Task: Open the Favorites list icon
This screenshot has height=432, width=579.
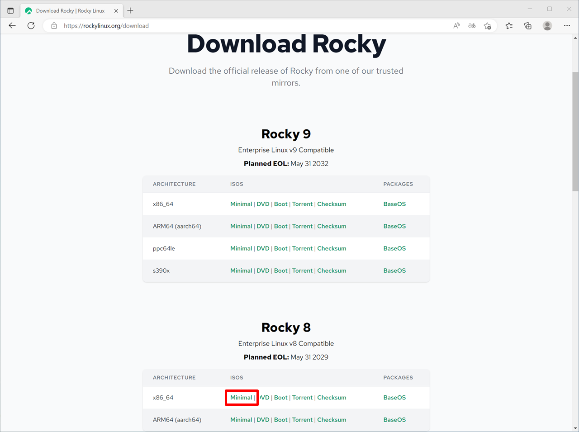Action: (x=509, y=26)
